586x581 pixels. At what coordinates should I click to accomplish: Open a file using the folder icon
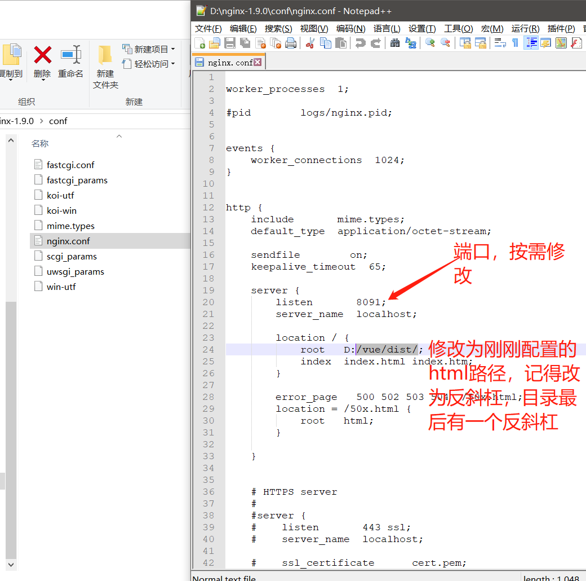[x=215, y=43]
